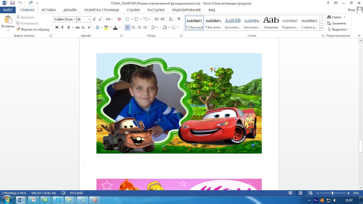
Task: Click the Format Painter brush icon
Action: point(18,29)
